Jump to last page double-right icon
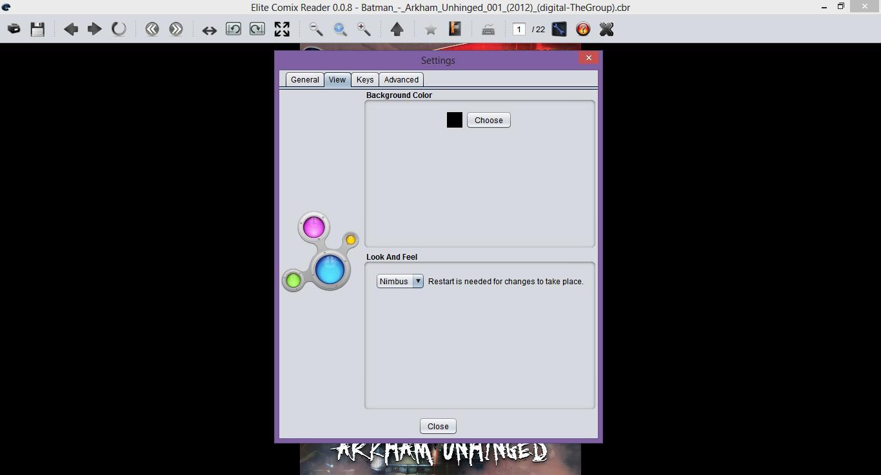Image resolution: width=881 pixels, height=475 pixels. tap(176, 29)
